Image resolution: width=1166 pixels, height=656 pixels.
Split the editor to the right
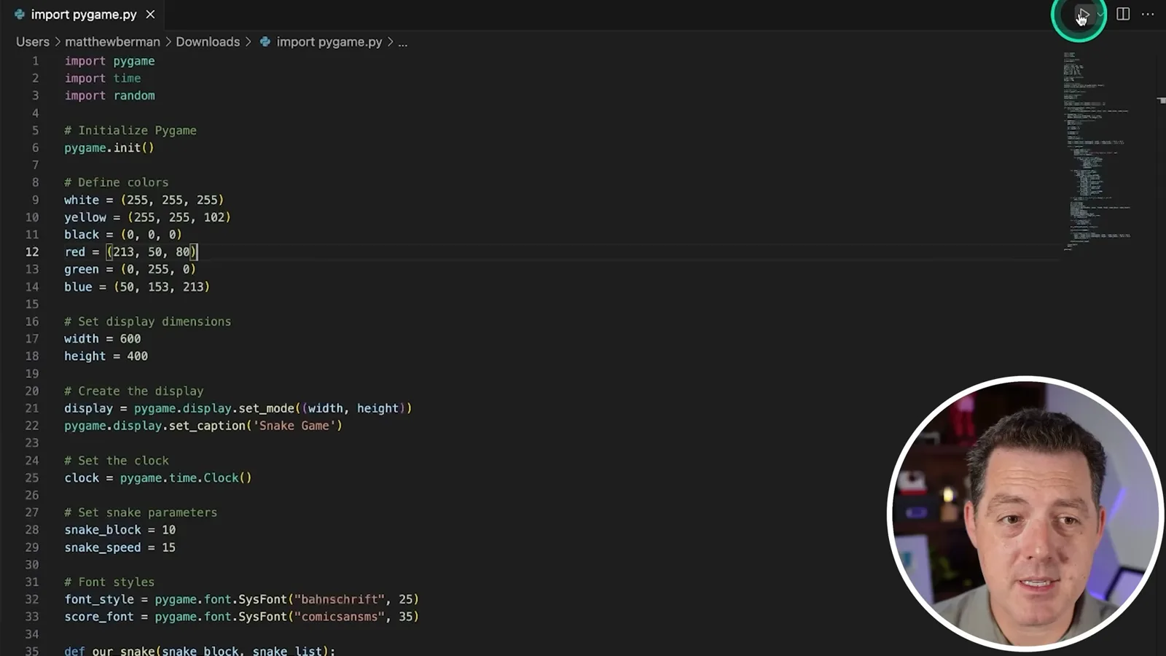(x=1123, y=14)
